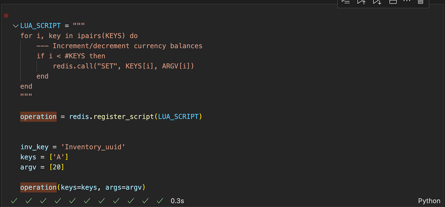This screenshot has width=445, height=207.
Task: Click the last green checkmark status icon
Action: click(160, 201)
